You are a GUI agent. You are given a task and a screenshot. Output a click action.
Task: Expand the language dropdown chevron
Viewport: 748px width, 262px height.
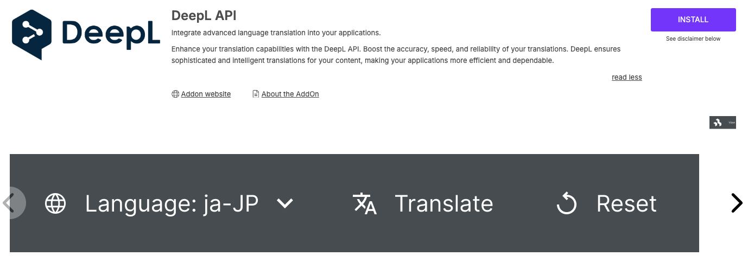(x=284, y=203)
